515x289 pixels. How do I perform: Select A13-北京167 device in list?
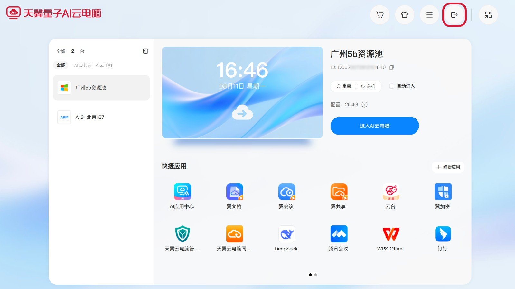pos(101,117)
